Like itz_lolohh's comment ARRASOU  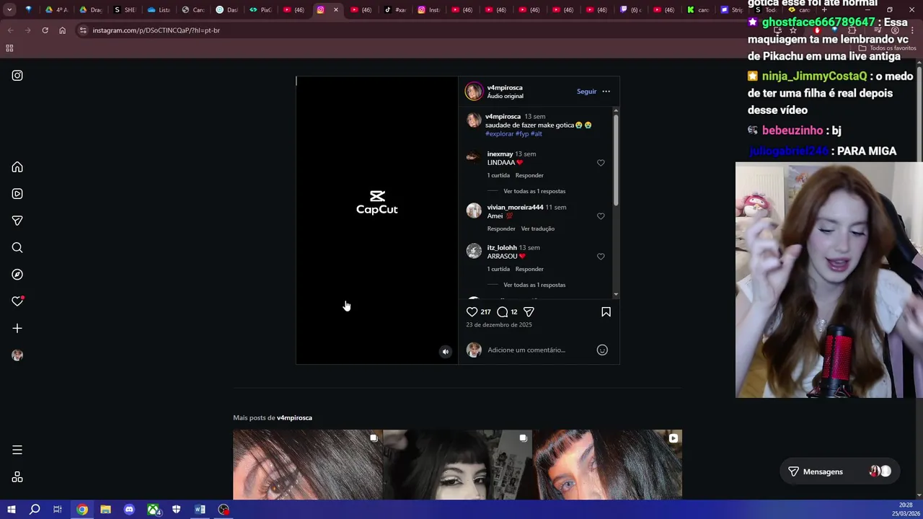tap(601, 257)
